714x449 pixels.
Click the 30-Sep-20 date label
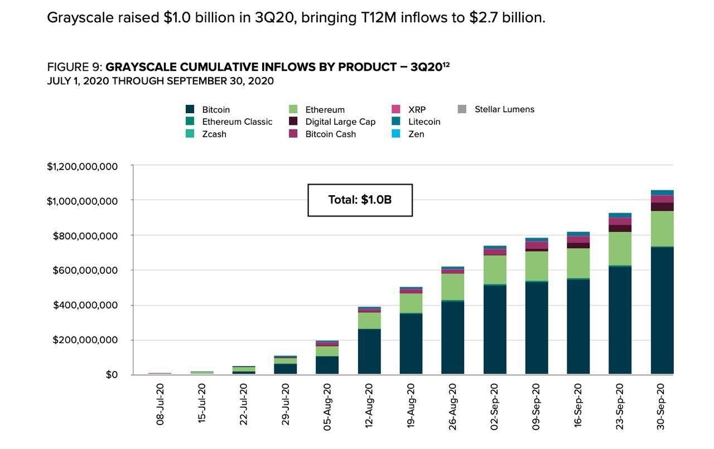pos(662,406)
